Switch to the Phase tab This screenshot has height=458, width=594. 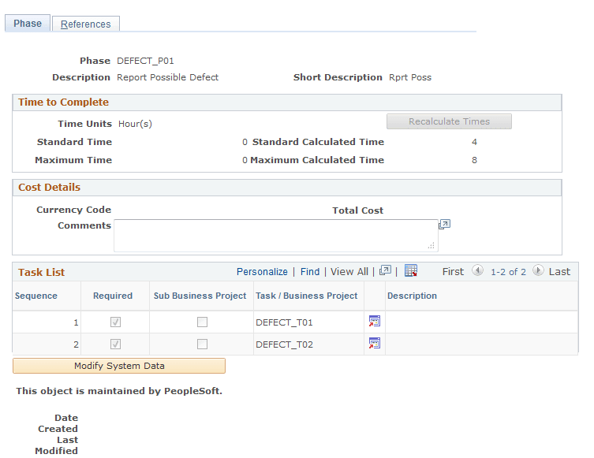click(28, 24)
